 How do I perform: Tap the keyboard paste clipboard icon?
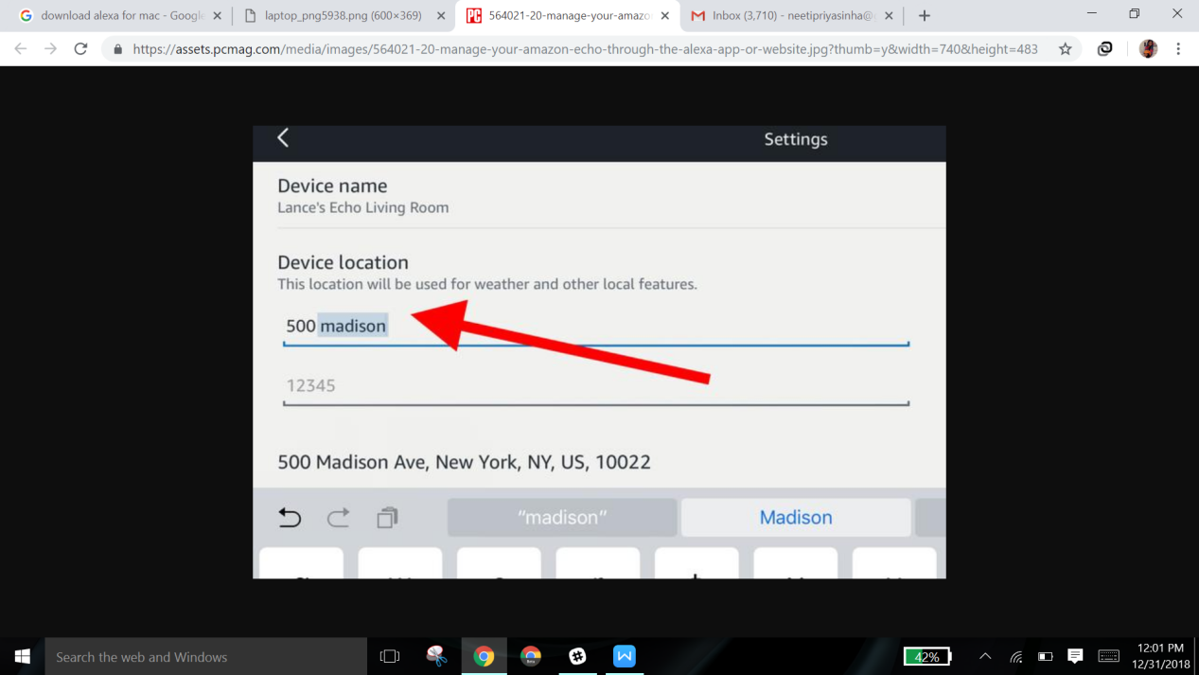point(387,518)
